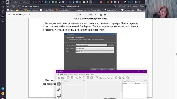Go back with the browser back arrow
The width and height of the screenshot is (177, 99).
[8, 7]
